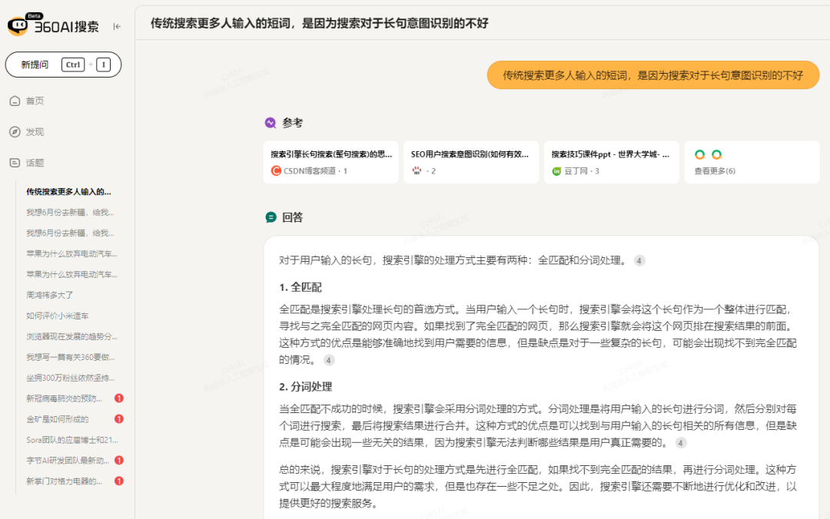Viewport: 830px width, 519px height.
Task: Click red badge next to 金矿是如何形成的
Action: (x=119, y=418)
